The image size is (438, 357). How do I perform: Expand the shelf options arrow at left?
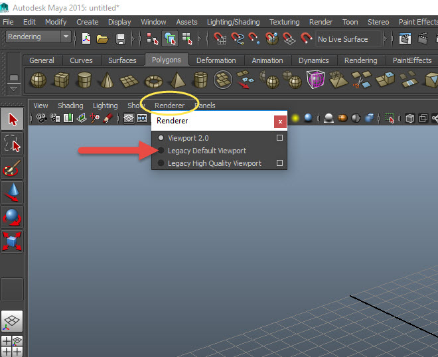(x=13, y=90)
